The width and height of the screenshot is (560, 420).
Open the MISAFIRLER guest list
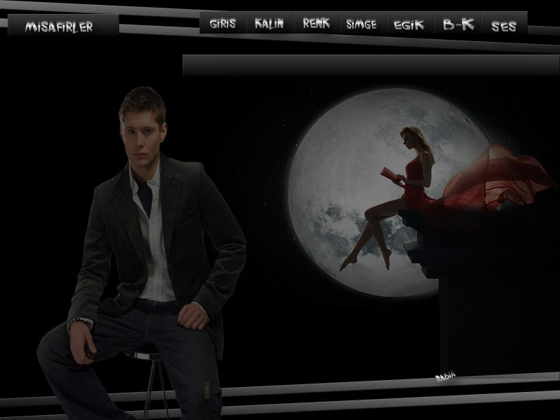coord(59,27)
